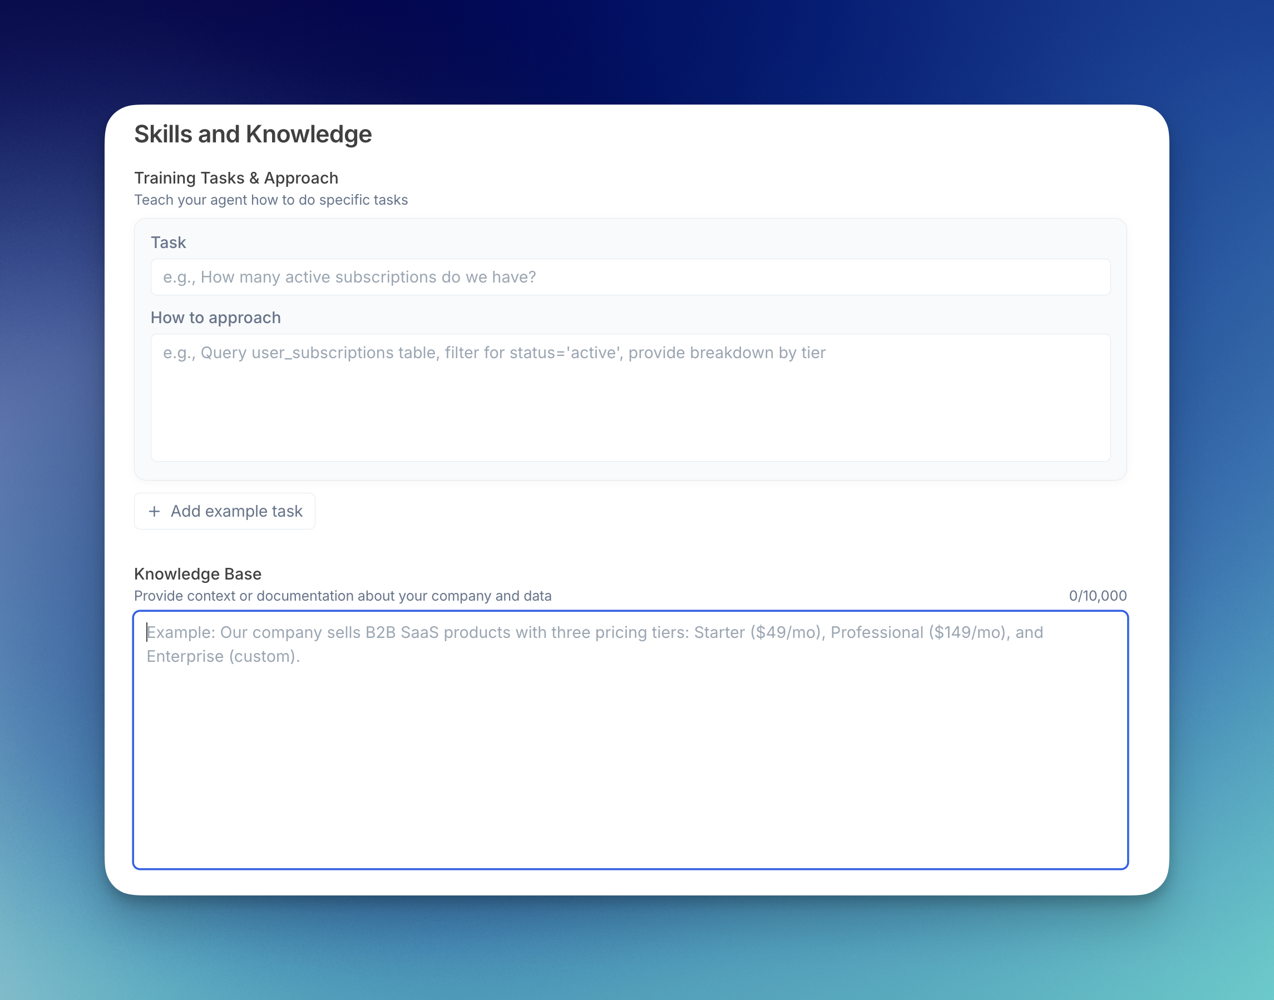Click the teach your agent subtitle text
Screen dimensions: 1274x1000
tap(271, 200)
